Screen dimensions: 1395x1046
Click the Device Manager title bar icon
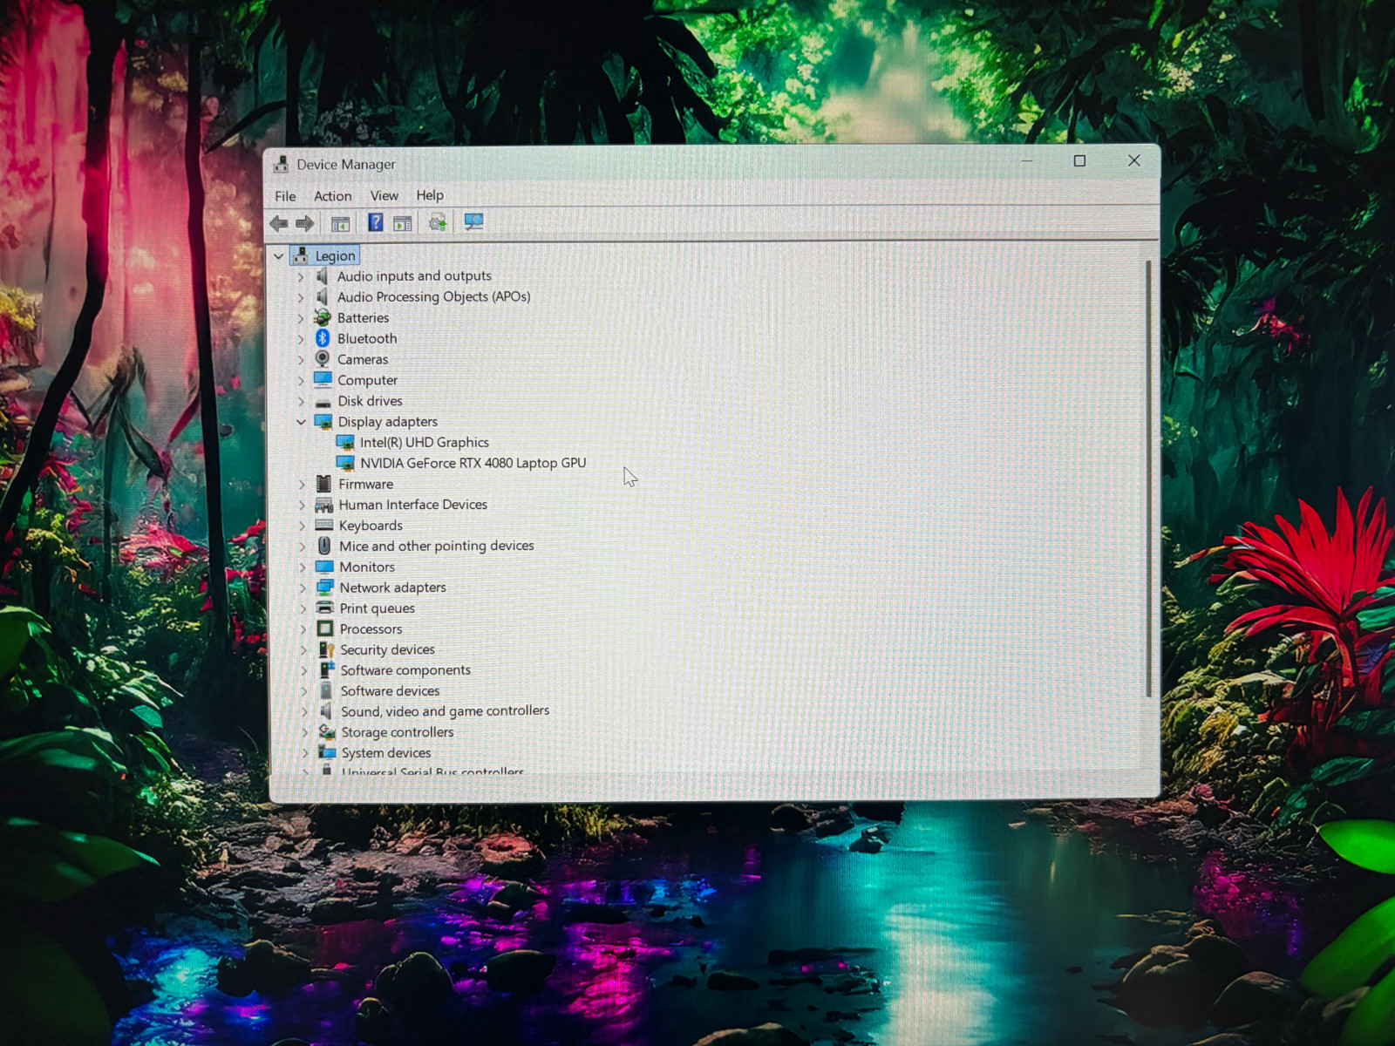(281, 164)
